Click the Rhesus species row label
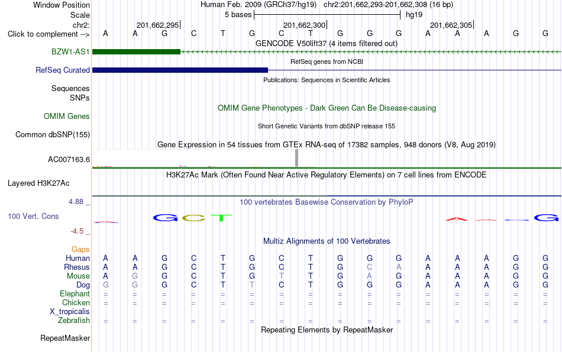Screen dimensions: 562x352 (x=77, y=267)
